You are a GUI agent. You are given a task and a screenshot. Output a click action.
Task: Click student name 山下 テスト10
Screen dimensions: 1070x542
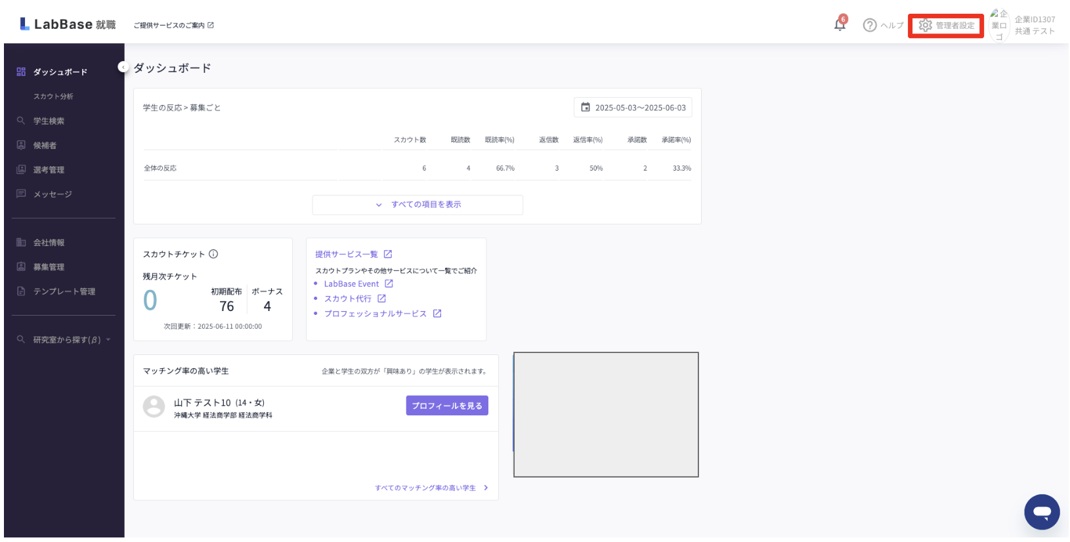click(202, 403)
